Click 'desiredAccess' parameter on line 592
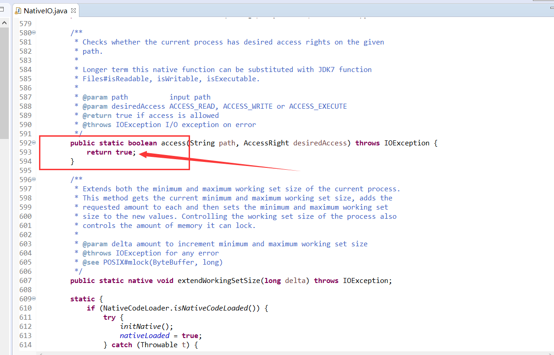Image resolution: width=554 pixels, height=355 pixels. [x=320, y=143]
